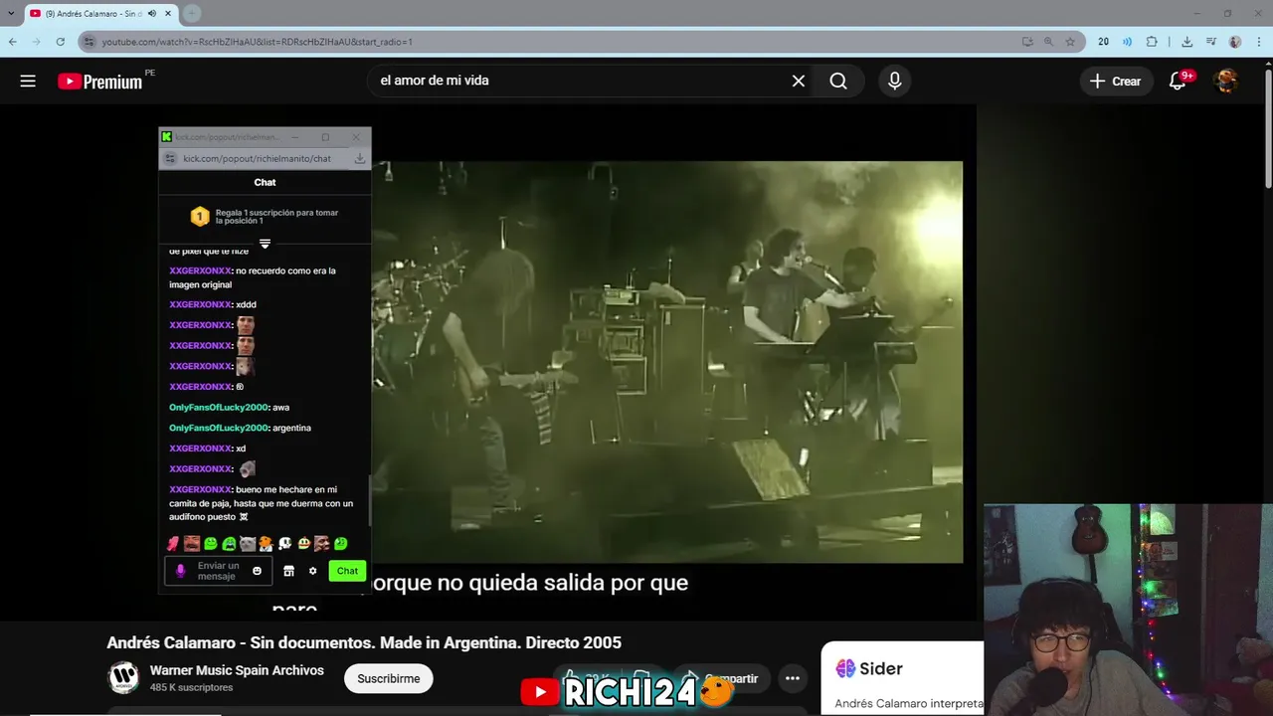
Task: Open the Kick chat shop icon
Action: pos(288,571)
